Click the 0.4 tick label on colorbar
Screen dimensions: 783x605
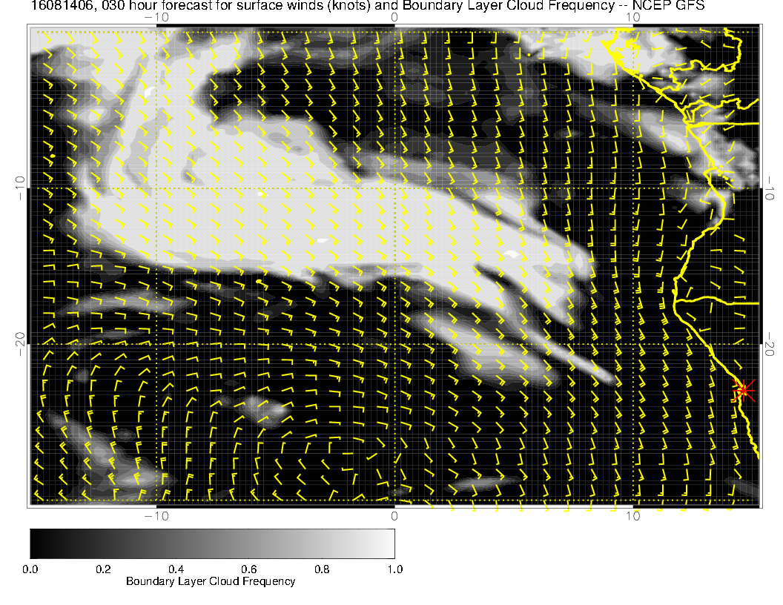pos(176,569)
